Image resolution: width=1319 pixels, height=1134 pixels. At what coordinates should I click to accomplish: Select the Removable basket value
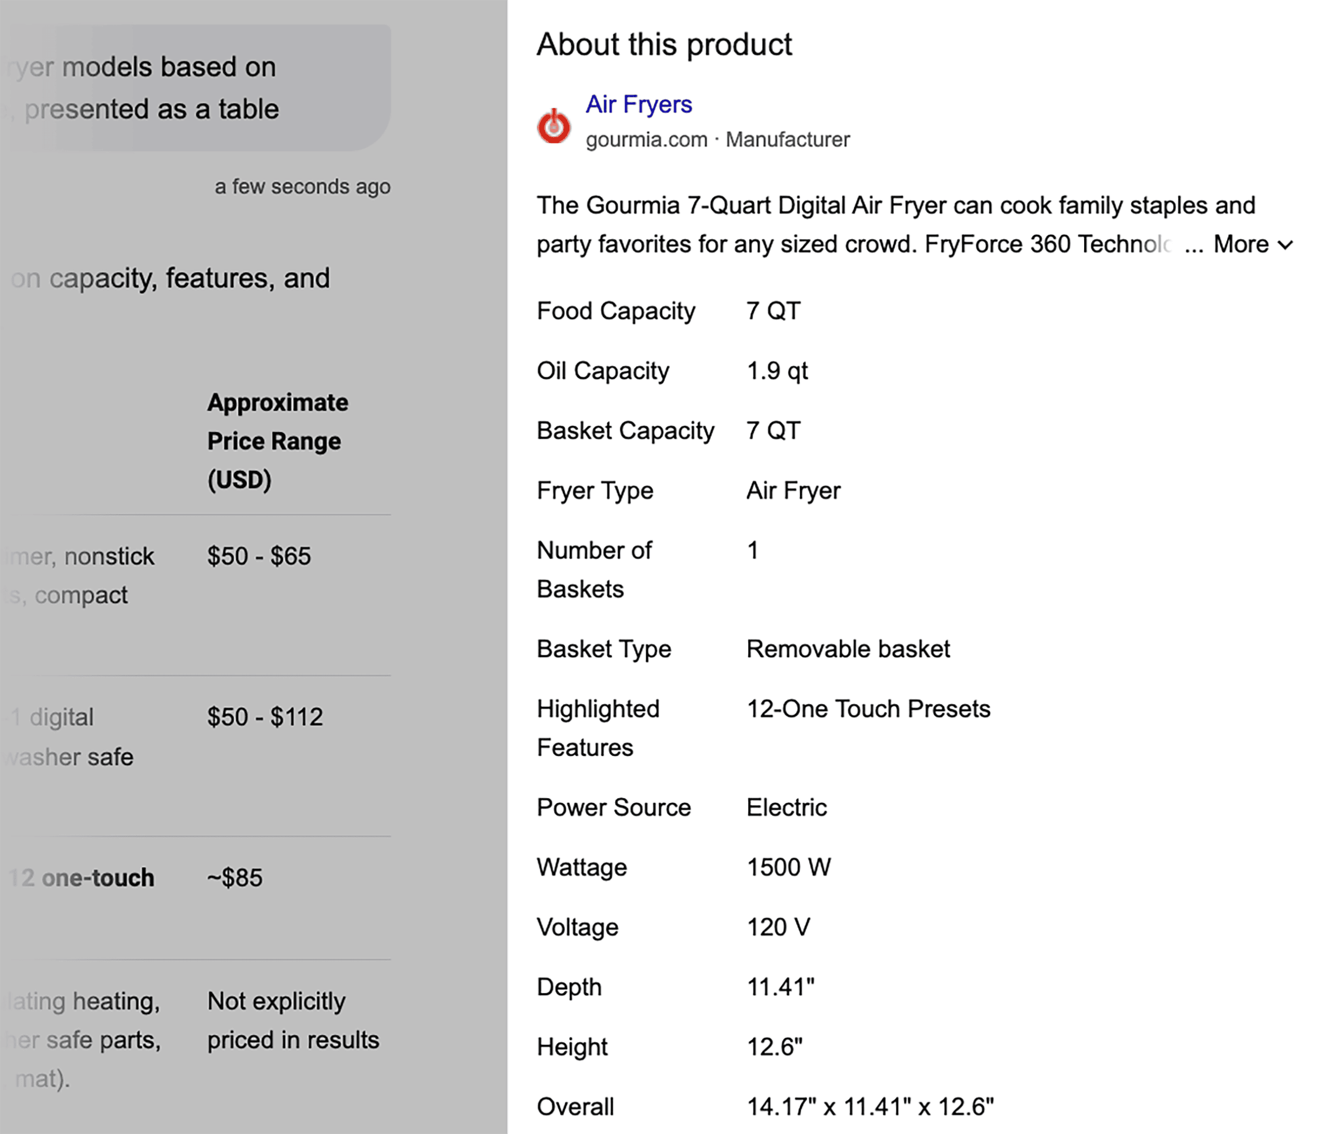click(x=848, y=648)
